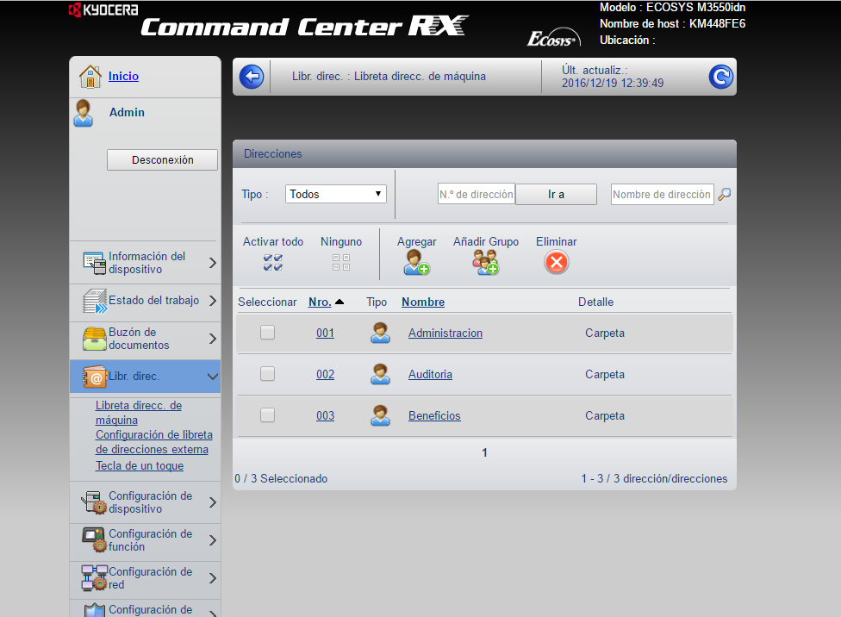This screenshot has height=617, width=841.
Task: Open entry number 001 link
Action: pos(325,333)
